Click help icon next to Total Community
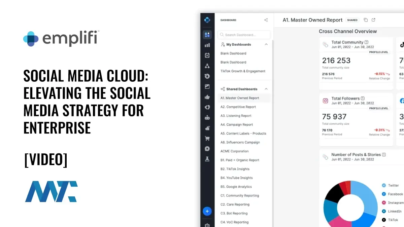The height and width of the screenshot is (227, 404). 366,42
